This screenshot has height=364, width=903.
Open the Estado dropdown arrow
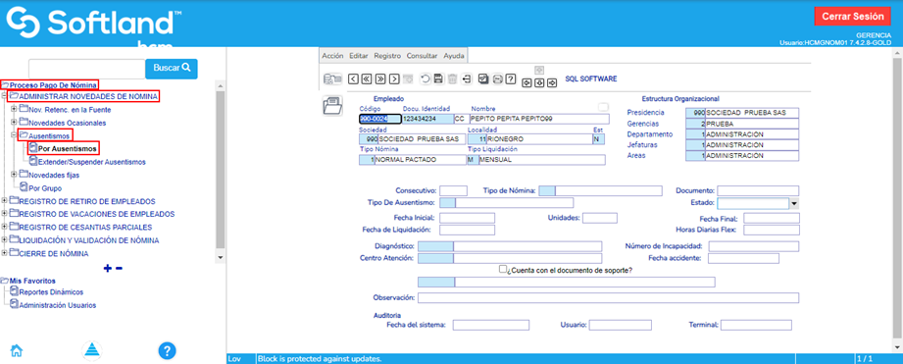[x=793, y=203]
